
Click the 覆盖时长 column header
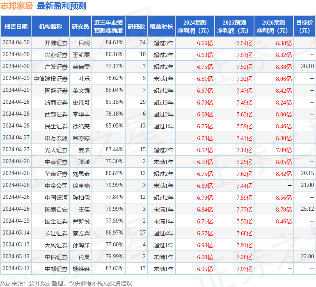(x=161, y=27)
